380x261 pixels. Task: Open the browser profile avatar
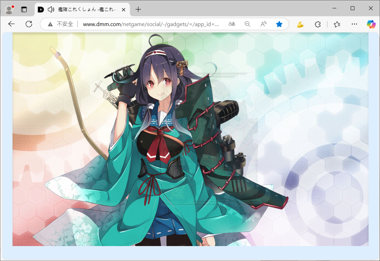(x=9, y=9)
